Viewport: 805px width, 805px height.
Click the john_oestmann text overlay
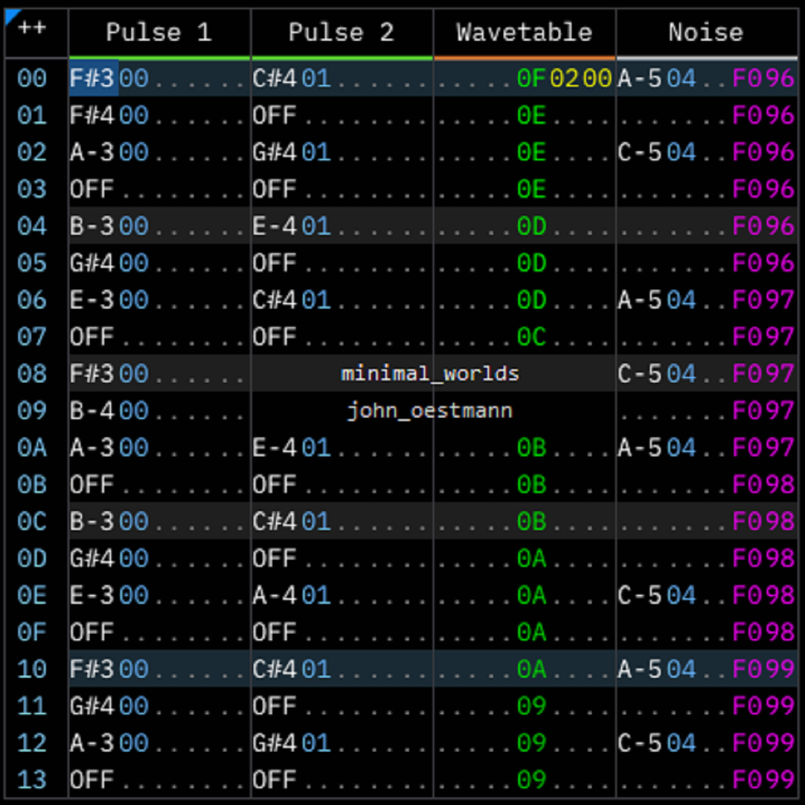point(430,411)
